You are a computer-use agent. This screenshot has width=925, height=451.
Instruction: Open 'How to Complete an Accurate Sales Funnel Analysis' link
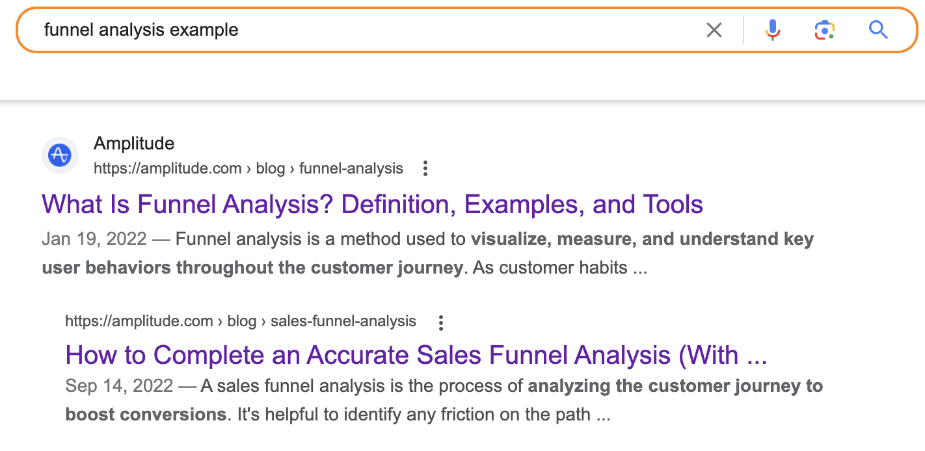coord(416,355)
